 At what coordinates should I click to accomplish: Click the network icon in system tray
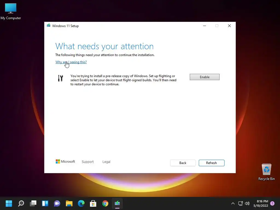tap(241, 203)
